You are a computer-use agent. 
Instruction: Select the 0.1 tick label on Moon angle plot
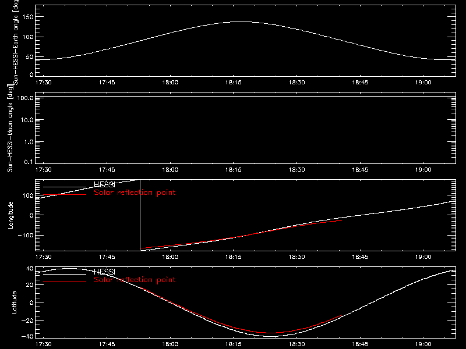click(29, 162)
